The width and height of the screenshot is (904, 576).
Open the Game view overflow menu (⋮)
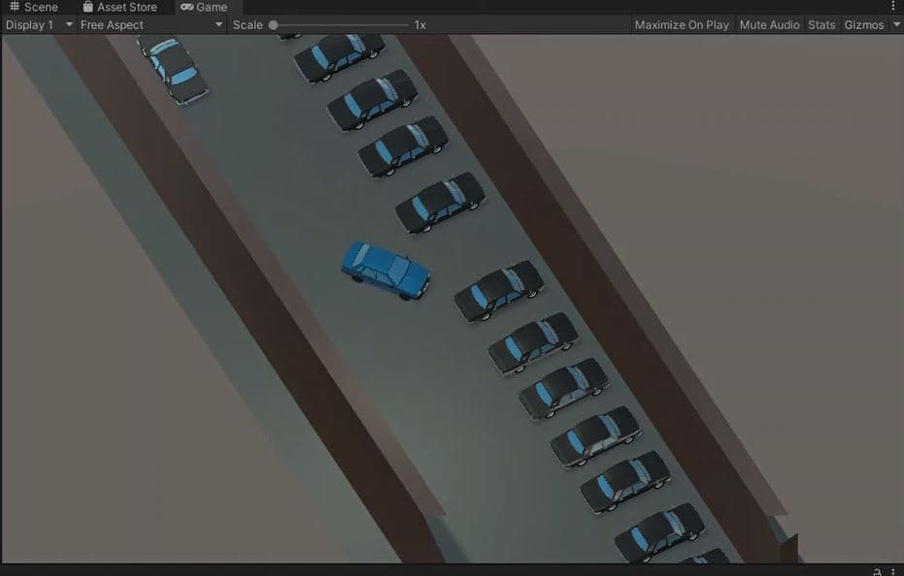click(894, 7)
